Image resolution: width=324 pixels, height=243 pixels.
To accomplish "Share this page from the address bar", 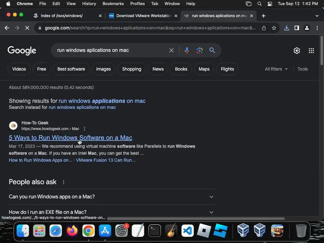I will pos(264,28).
